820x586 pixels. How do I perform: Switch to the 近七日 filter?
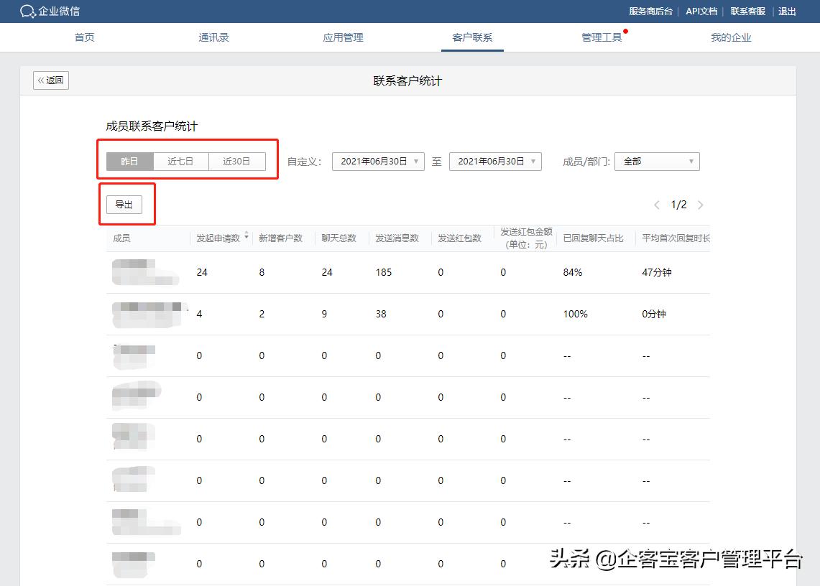(x=180, y=161)
